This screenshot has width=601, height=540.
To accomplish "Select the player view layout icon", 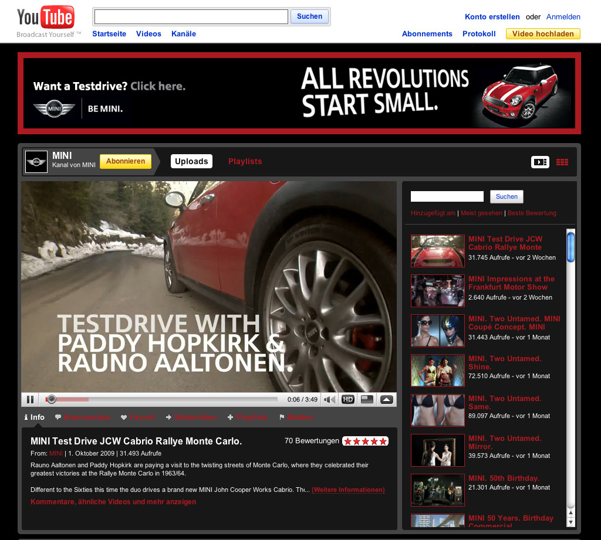I will point(540,162).
